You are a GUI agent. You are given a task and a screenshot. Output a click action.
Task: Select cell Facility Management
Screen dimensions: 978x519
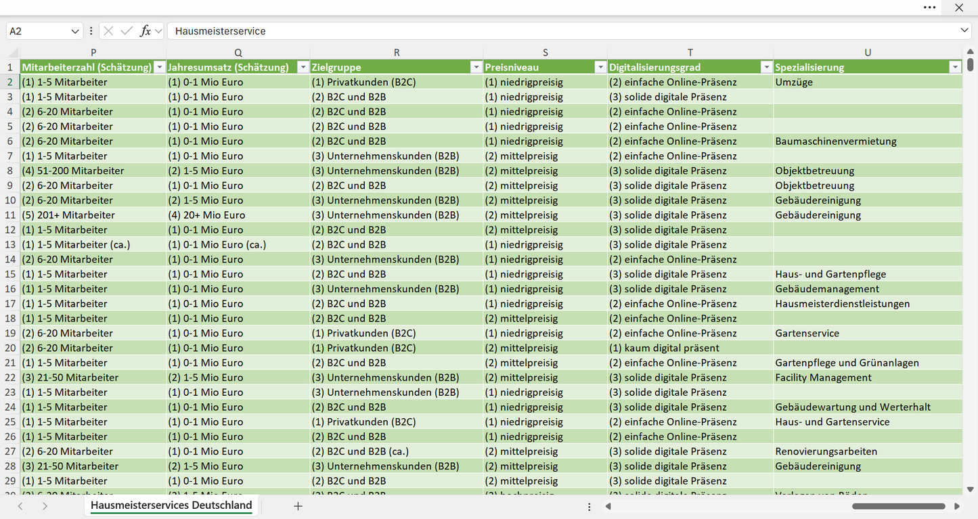pos(868,378)
